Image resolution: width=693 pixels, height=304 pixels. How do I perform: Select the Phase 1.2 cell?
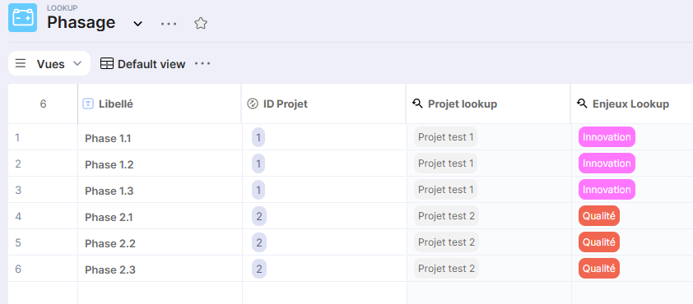coord(160,164)
